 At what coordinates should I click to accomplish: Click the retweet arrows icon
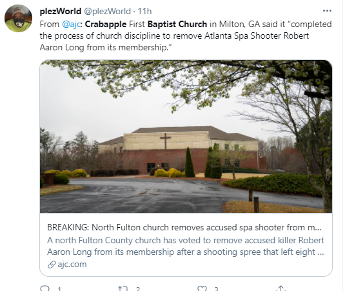[x=123, y=288]
